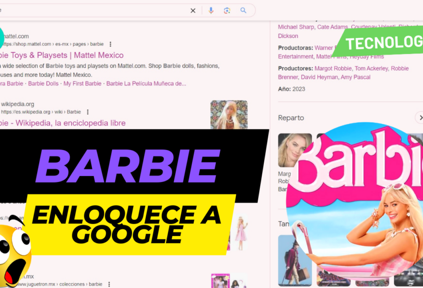This screenshot has height=288, width=423.
Task: Click the David Heyman producer link
Action: point(319,77)
